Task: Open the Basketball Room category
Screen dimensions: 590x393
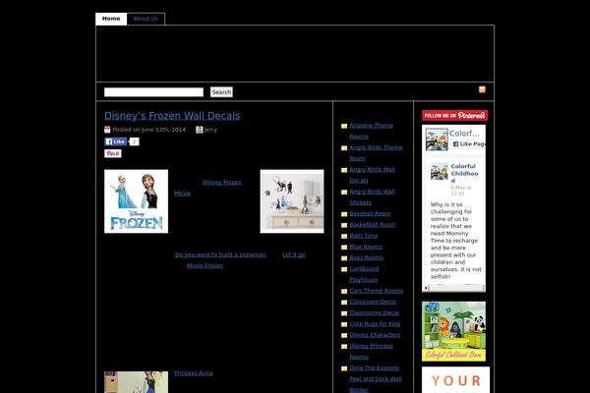Action: (373, 225)
